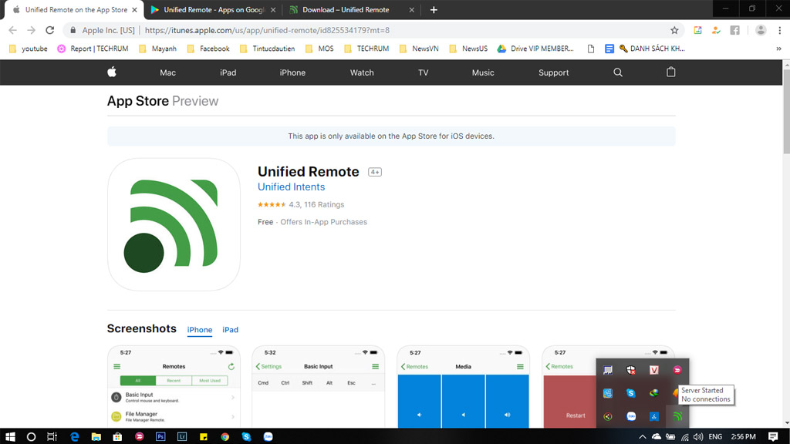The image size is (790, 444).
Task: Click the site lock icon in address bar
Action: [x=73, y=30]
